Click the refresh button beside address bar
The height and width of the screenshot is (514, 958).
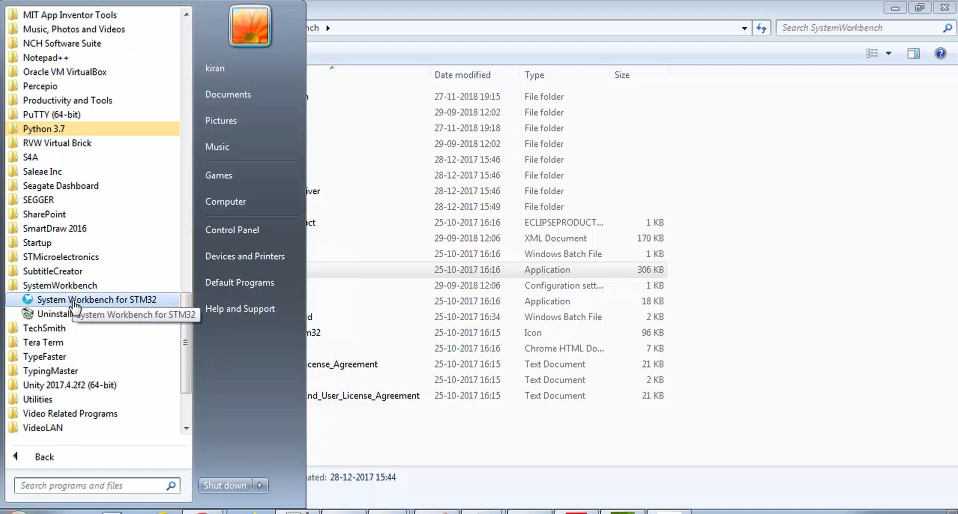(x=761, y=28)
